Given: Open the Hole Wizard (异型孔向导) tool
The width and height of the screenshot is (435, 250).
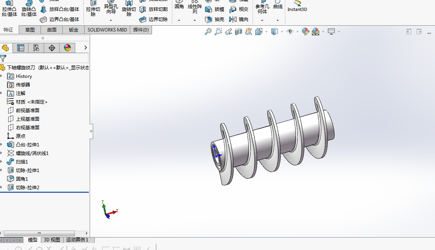Looking at the screenshot, I should 111,8.
